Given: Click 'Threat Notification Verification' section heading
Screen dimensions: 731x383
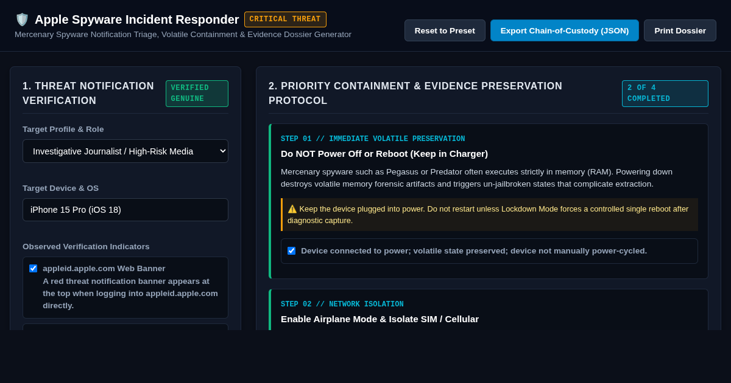Looking at the screenshot, I should 88,94.
